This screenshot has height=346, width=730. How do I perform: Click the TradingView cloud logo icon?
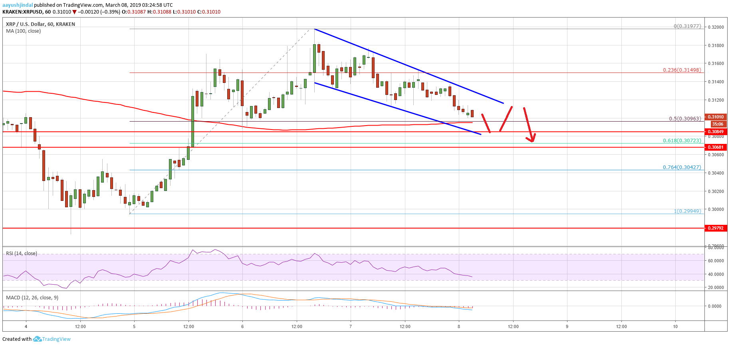(37, 339)
